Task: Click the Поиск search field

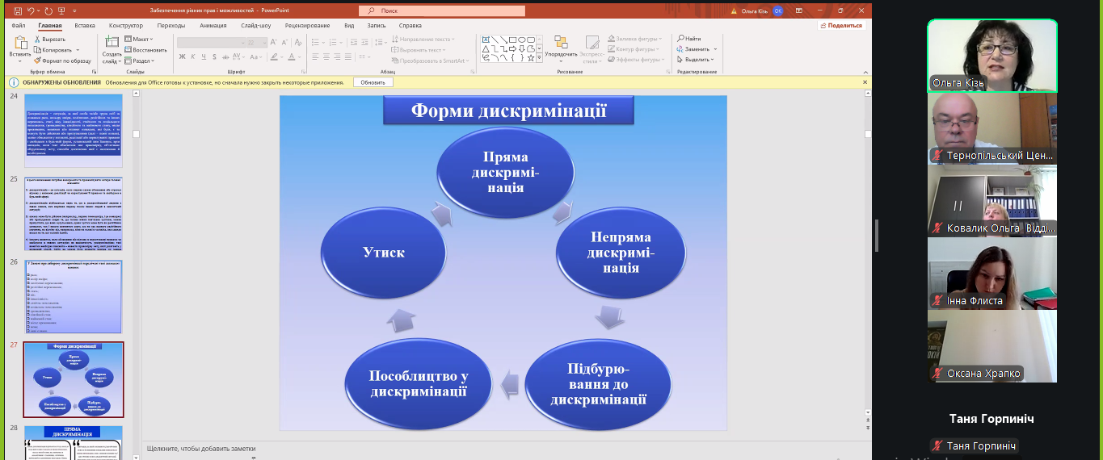Action: [x=442, y=10]
